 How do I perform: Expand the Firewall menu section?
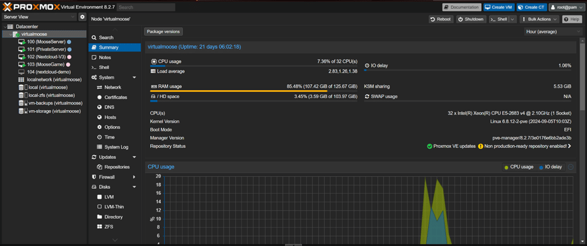pyautogui.click(x=134, y=177)
